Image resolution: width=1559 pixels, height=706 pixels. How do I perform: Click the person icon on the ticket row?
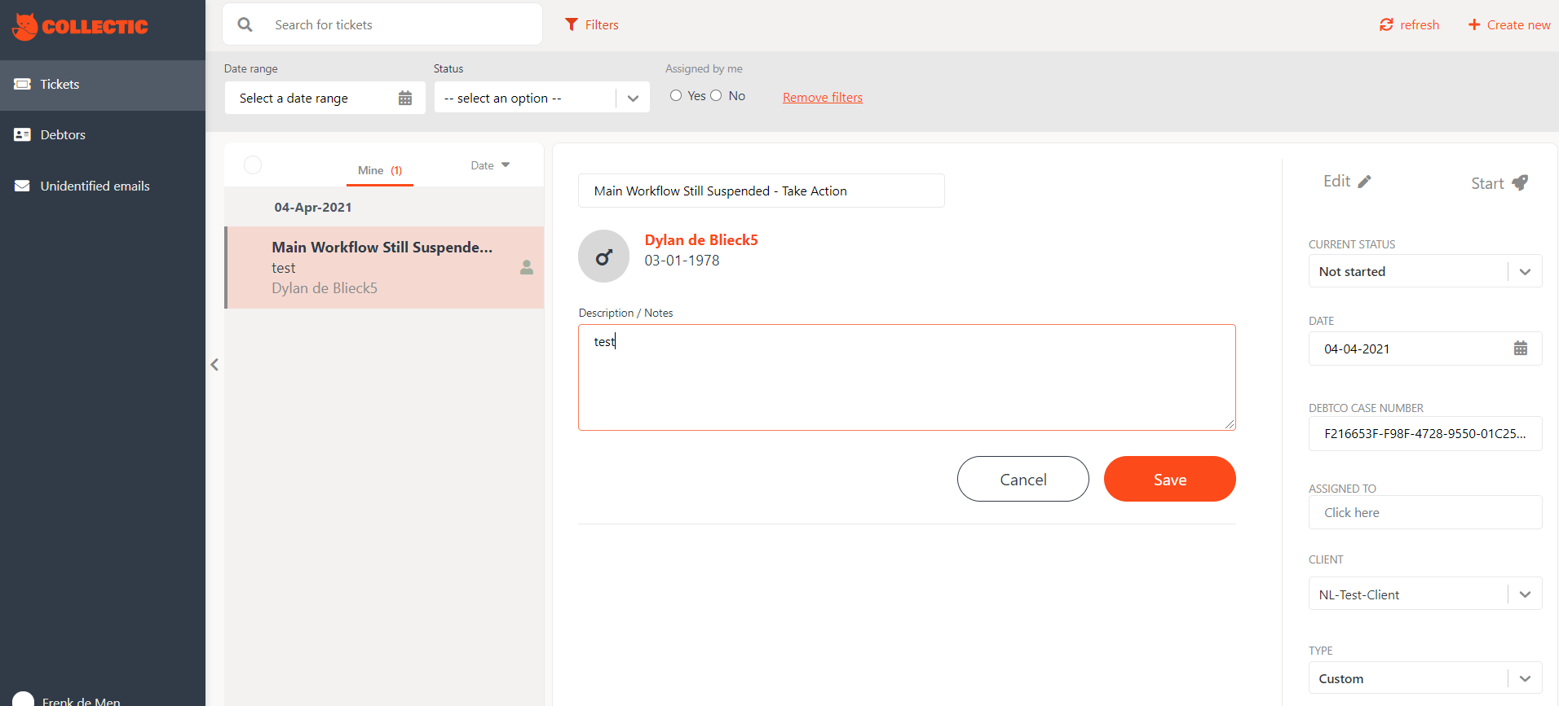coord(527,267)
